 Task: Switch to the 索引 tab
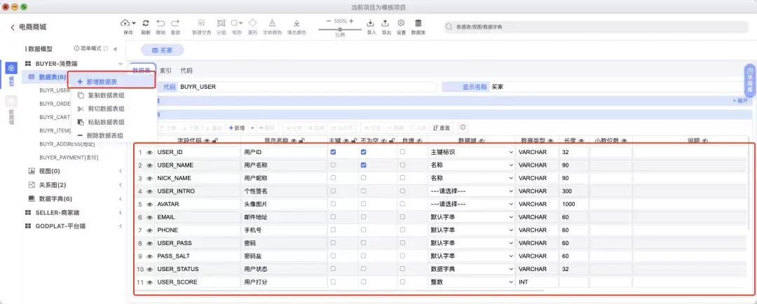click(165, 71)
